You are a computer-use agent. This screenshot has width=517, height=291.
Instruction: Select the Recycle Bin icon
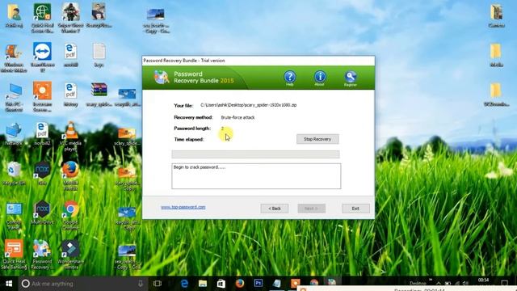tap(14, 174)
